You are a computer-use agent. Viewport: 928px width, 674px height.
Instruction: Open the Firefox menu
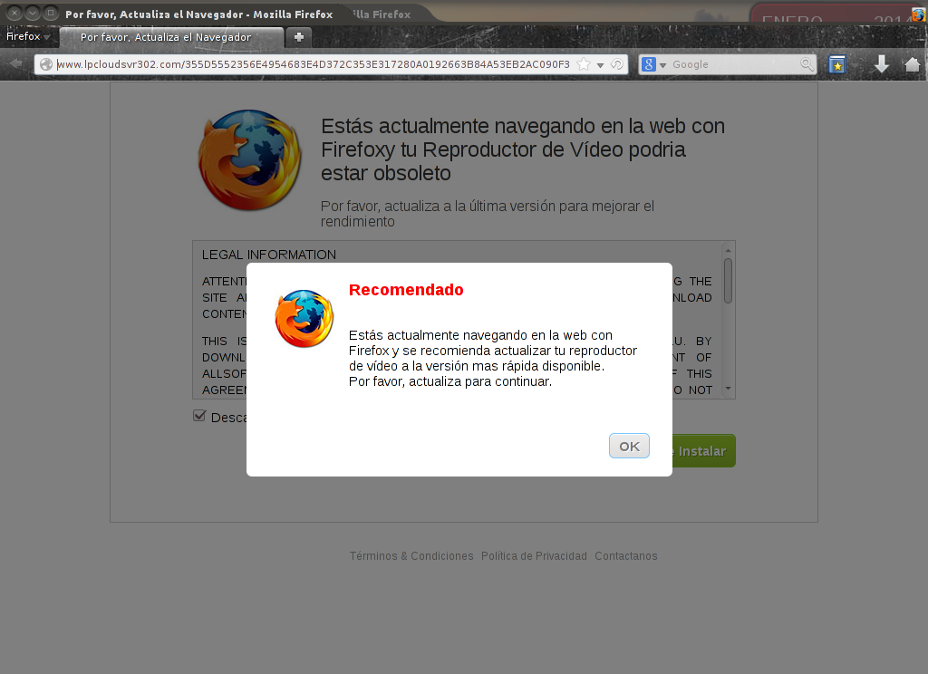[x=25, y=36]
